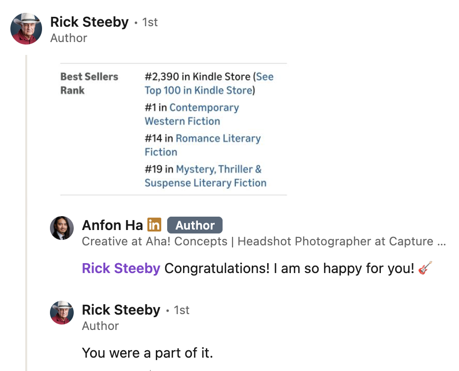Click Rick Steeby's name above the Best Sellers image
This screenshot has height=371, width=459.
pos(90,22)
